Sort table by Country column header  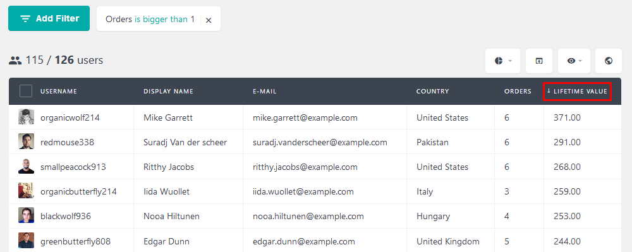[432, 92]
